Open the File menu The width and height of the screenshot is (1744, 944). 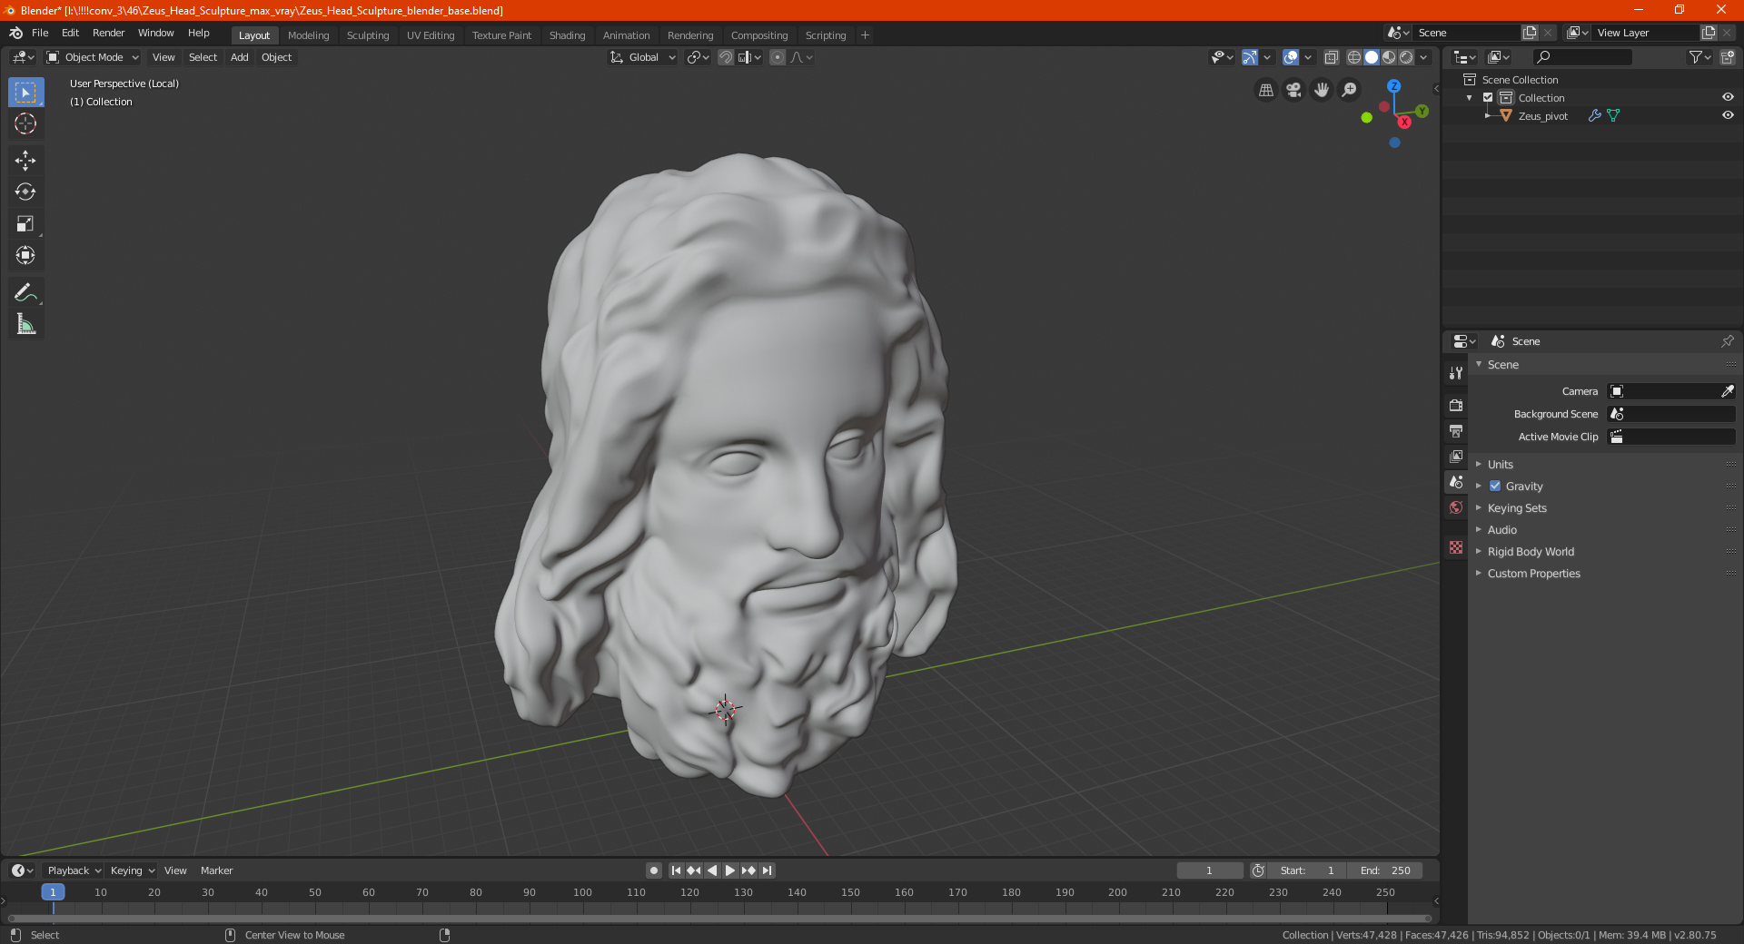tap(40, 33)
